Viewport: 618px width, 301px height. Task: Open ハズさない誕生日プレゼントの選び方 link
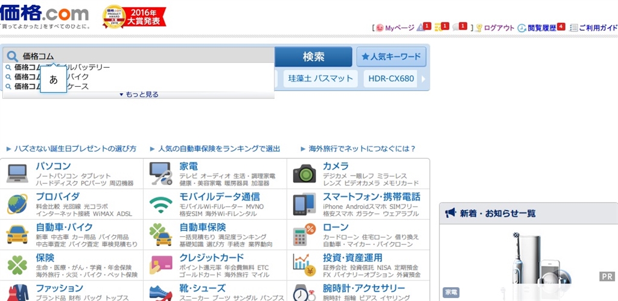75,149
